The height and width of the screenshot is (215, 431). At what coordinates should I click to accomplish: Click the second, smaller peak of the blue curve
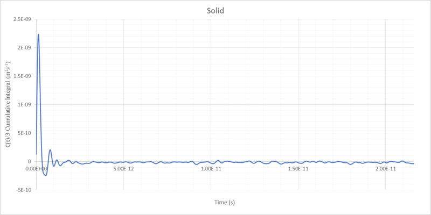[50, 150]
